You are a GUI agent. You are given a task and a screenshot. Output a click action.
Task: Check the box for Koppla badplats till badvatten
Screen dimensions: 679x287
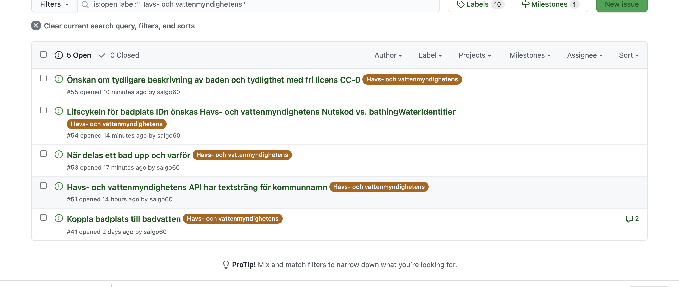click(43, 217)
